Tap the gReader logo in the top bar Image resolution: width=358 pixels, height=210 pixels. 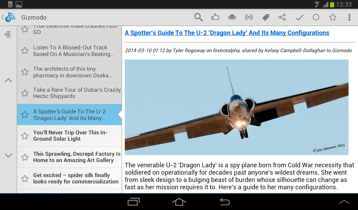point(8,17)
